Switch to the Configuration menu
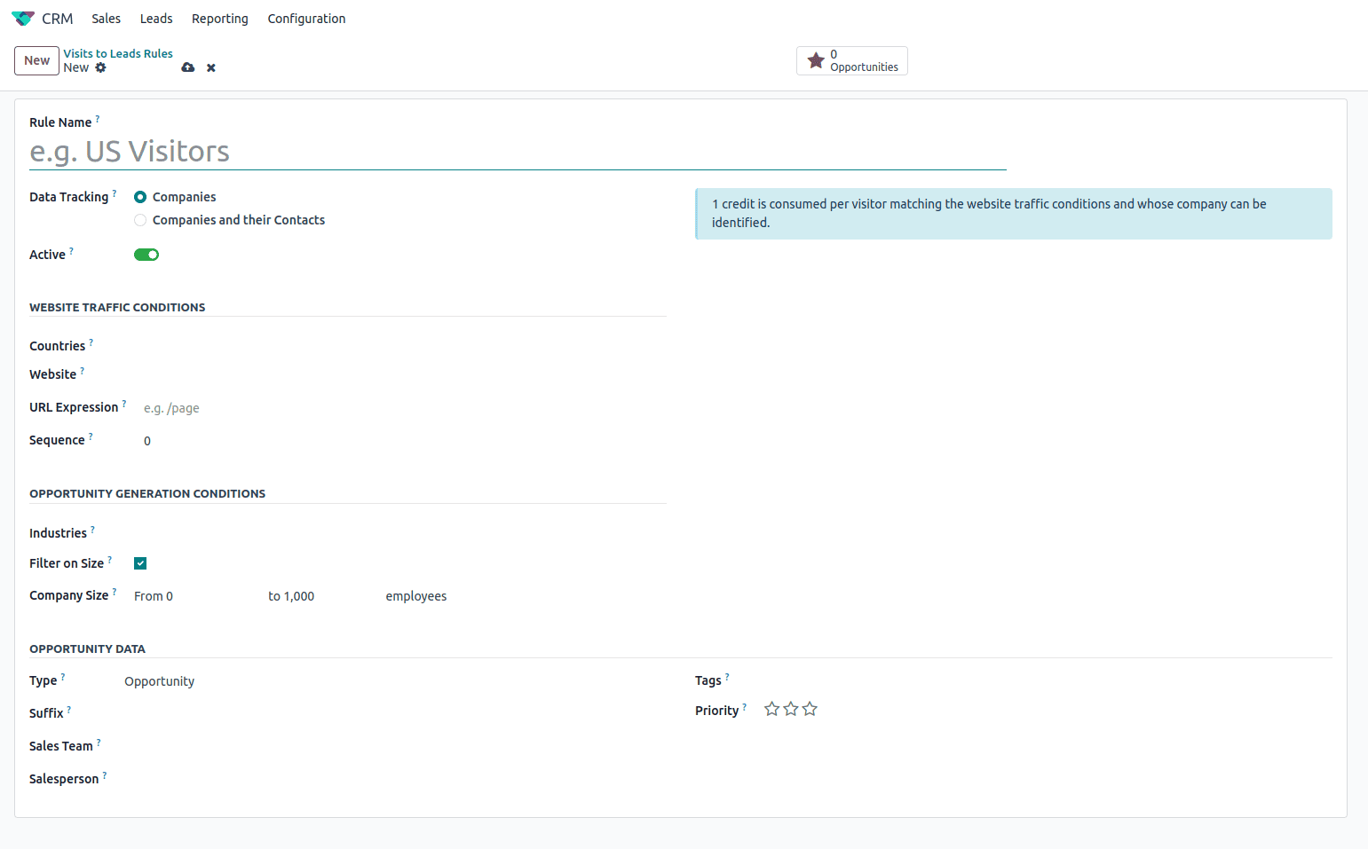The height and width of the screenshot is (849, 1368). point(305,18)
